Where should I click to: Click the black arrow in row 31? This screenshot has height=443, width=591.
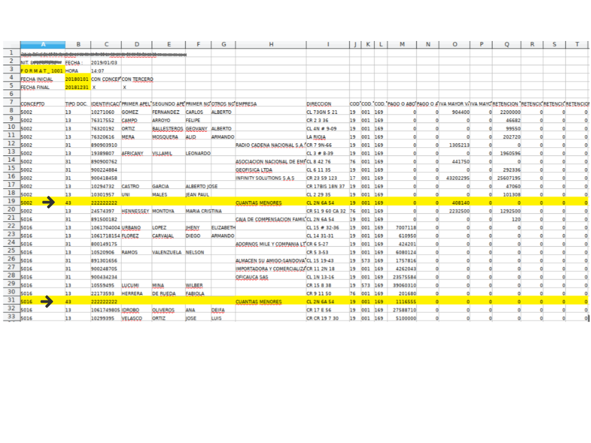50,301
